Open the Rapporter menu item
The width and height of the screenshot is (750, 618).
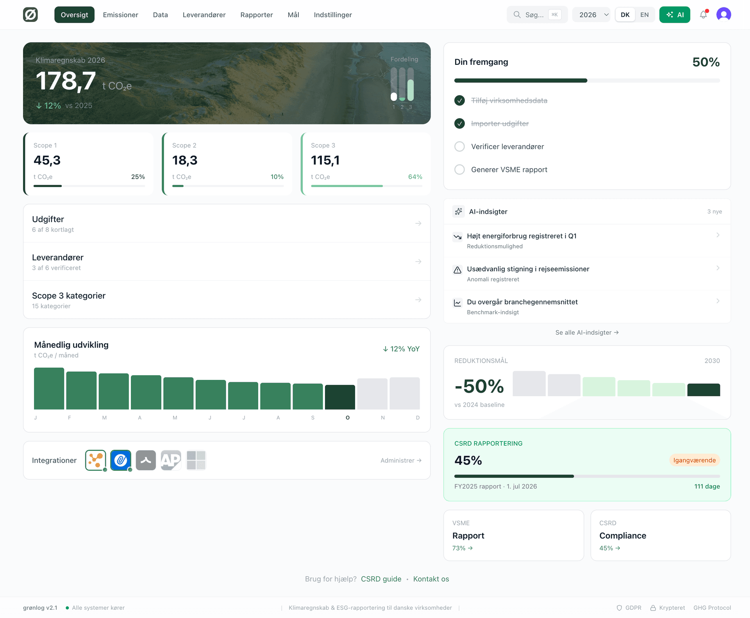(x=256, y=14)
